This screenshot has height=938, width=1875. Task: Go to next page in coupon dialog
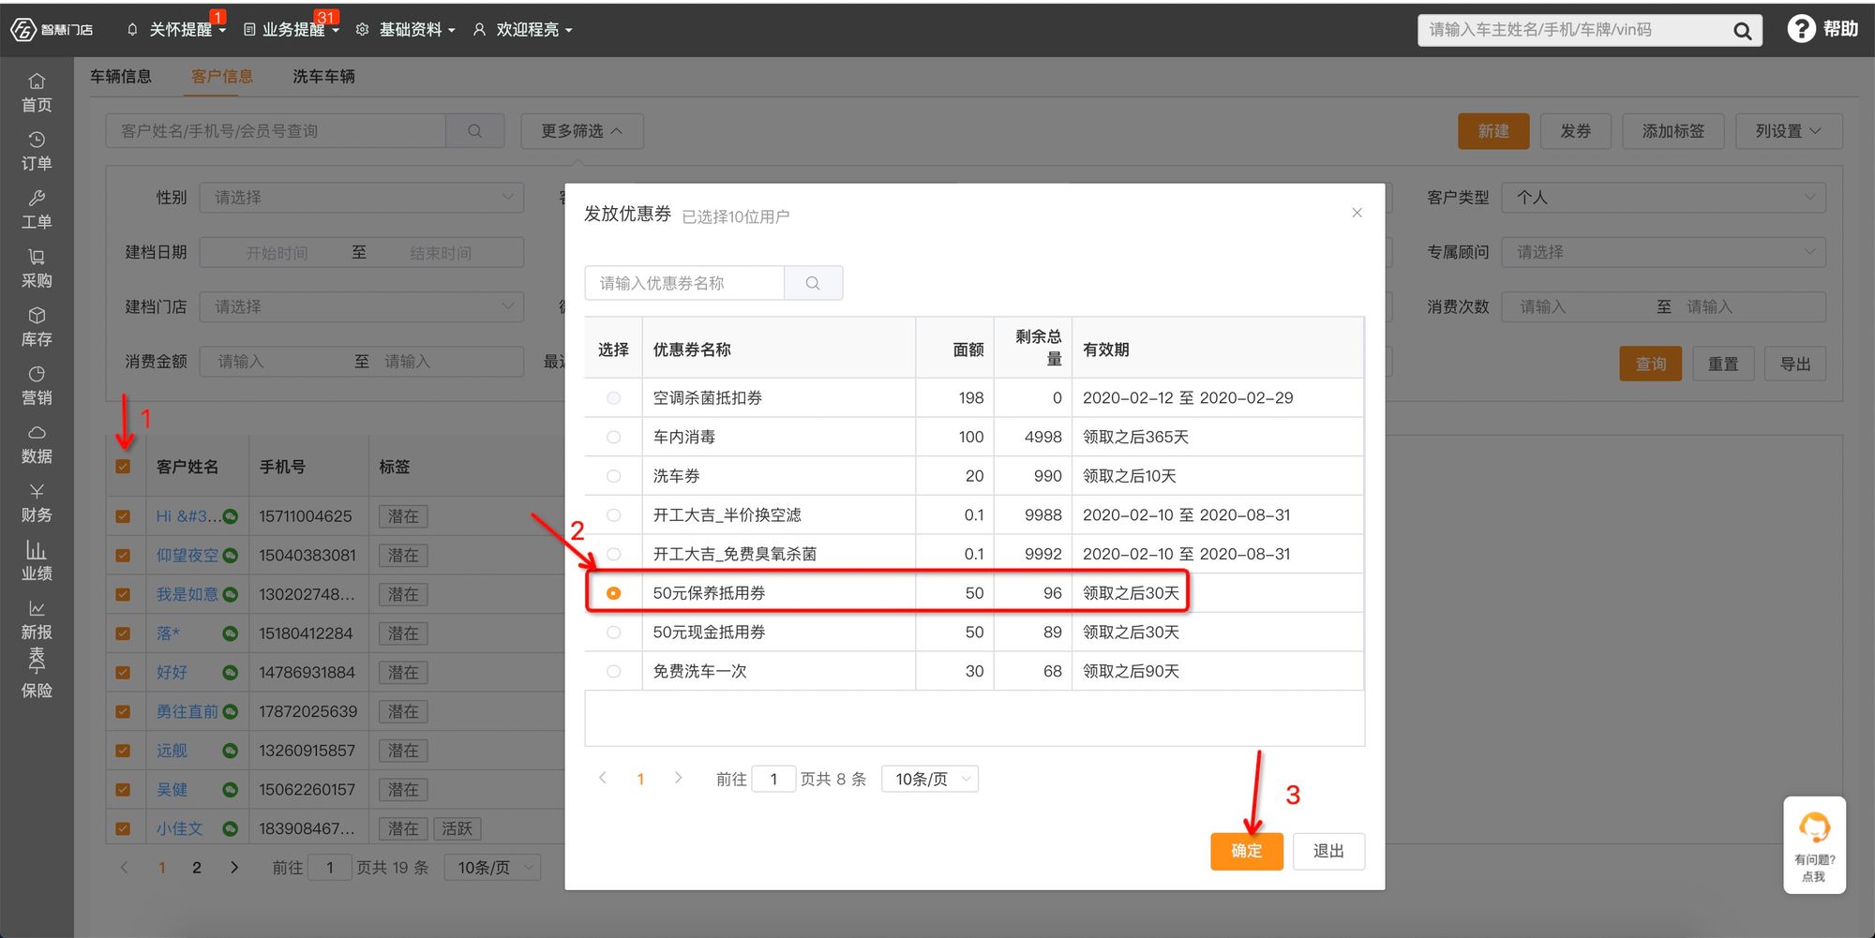click(678, 778)
